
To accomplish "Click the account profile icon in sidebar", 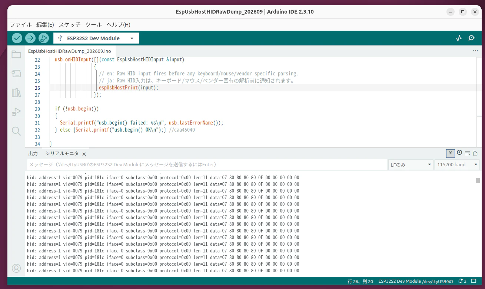I will 16,268.
